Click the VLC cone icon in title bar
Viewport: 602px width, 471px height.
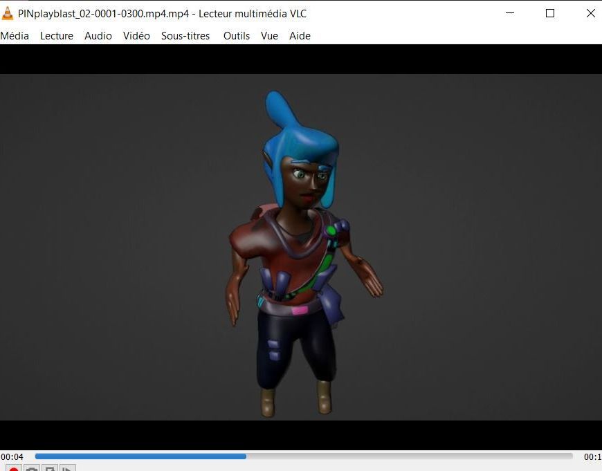click(8, 13)
